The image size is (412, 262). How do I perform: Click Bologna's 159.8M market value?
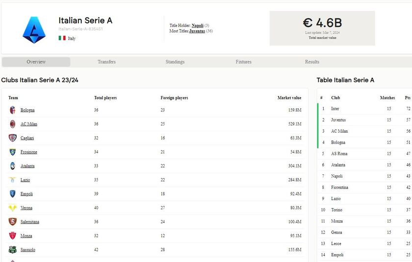[295, 110]
